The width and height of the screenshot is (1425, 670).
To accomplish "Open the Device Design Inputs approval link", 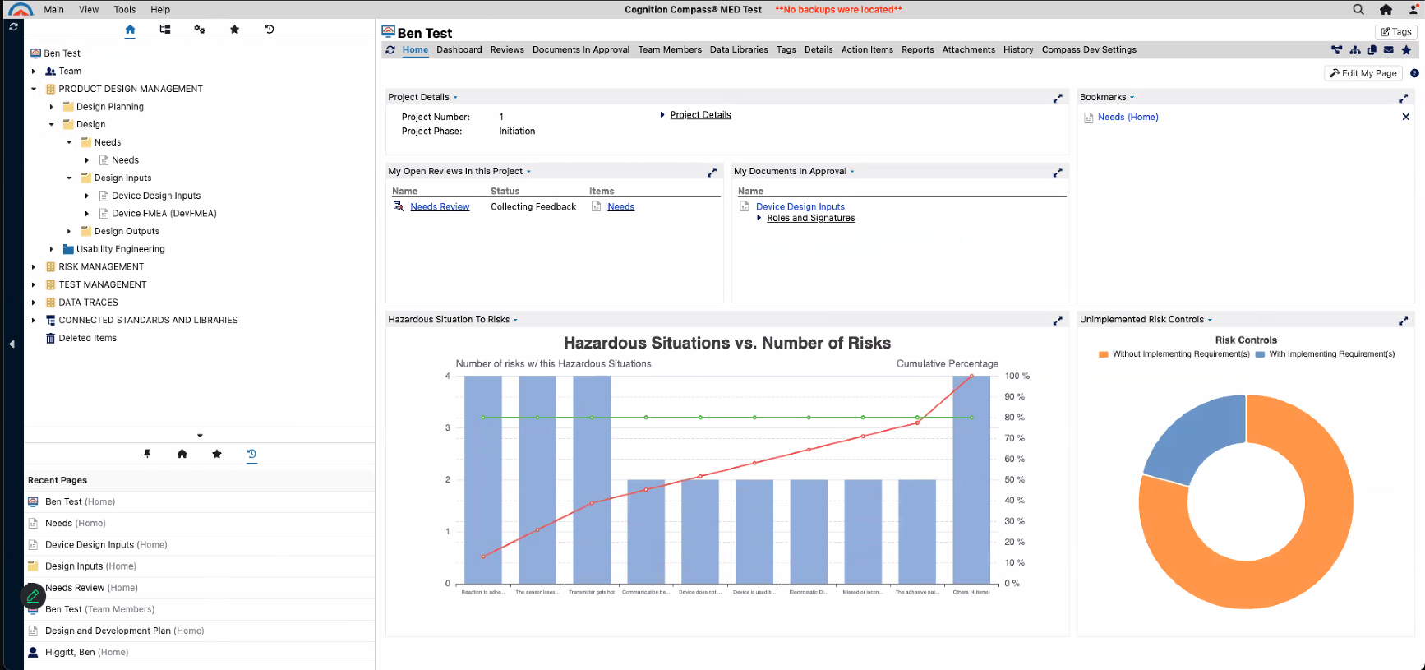I will (800, 207).
